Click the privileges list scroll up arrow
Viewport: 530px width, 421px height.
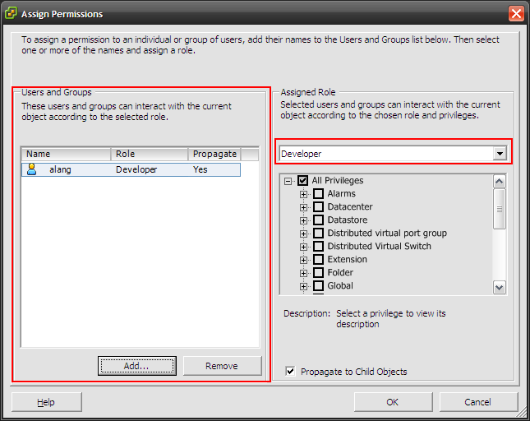click(x=500, y=182)
